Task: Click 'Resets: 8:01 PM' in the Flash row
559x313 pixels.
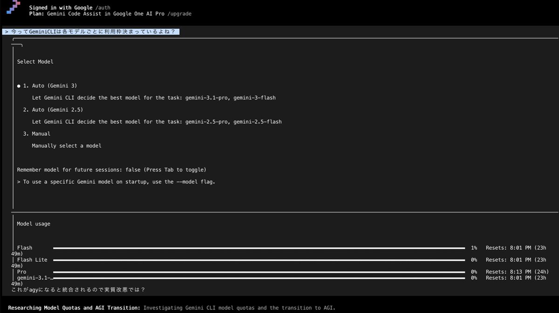Action: point(508,248)
